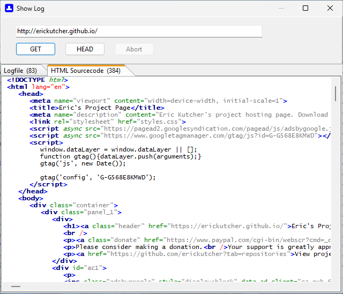The height and width of the screenshot is (294, 343).
Task: Maximize the Show Log window
Action: 305,9
